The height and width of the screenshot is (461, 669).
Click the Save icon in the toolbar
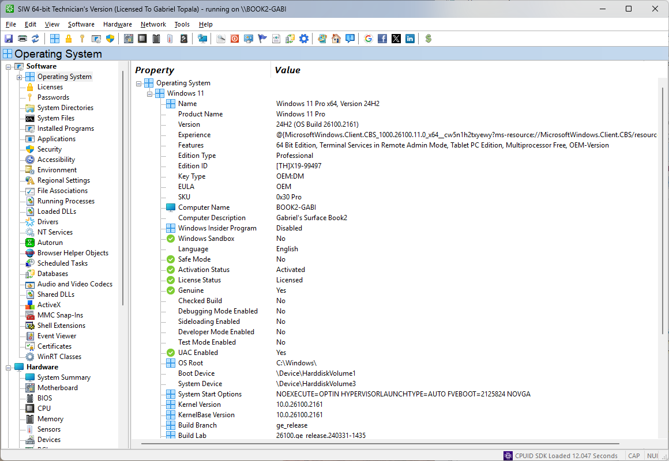[9, 39]
